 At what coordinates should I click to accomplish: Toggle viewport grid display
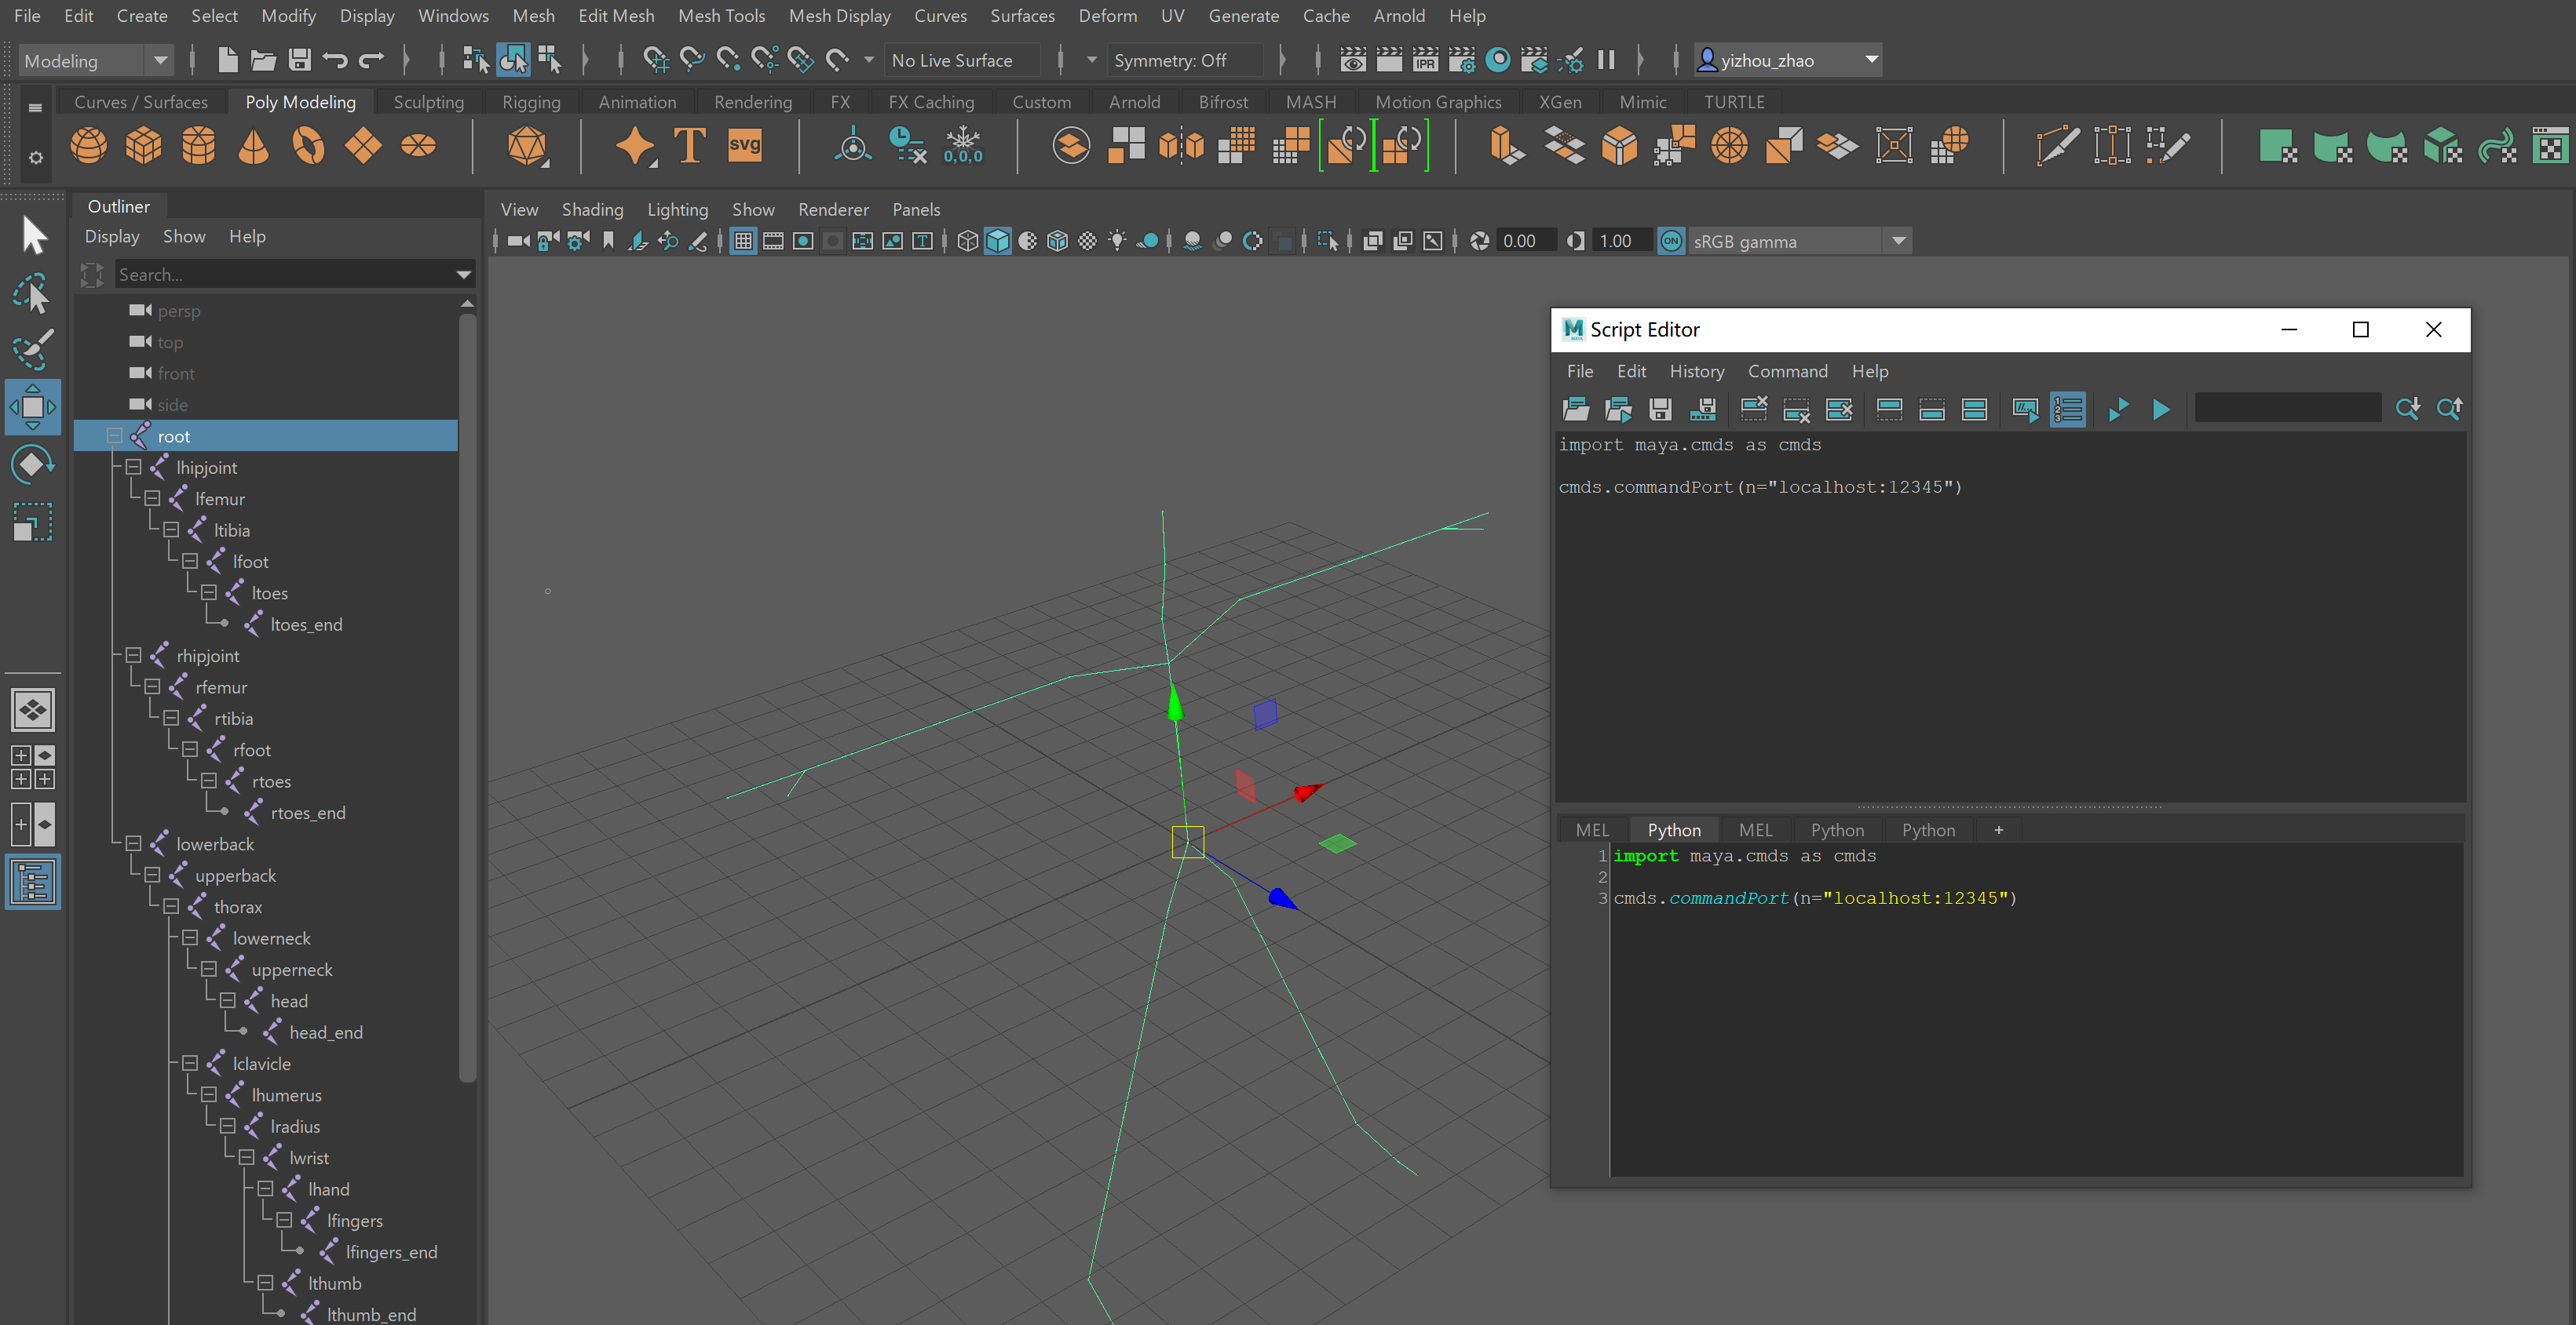pyautogui.click(x=743, y=241)
